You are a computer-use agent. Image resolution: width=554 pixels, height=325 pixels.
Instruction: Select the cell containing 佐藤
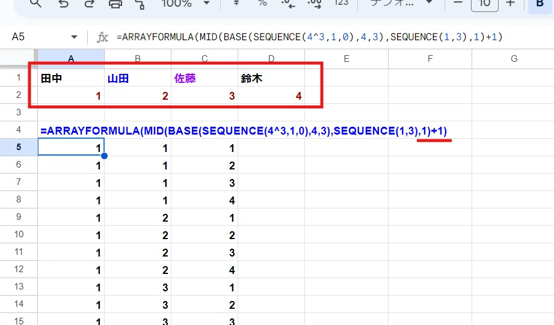tap(205, 77)
